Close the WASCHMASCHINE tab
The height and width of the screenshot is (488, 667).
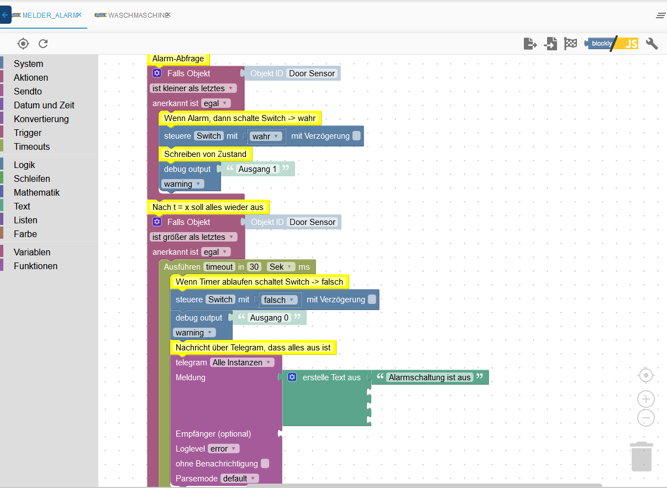tap(167, 15)
